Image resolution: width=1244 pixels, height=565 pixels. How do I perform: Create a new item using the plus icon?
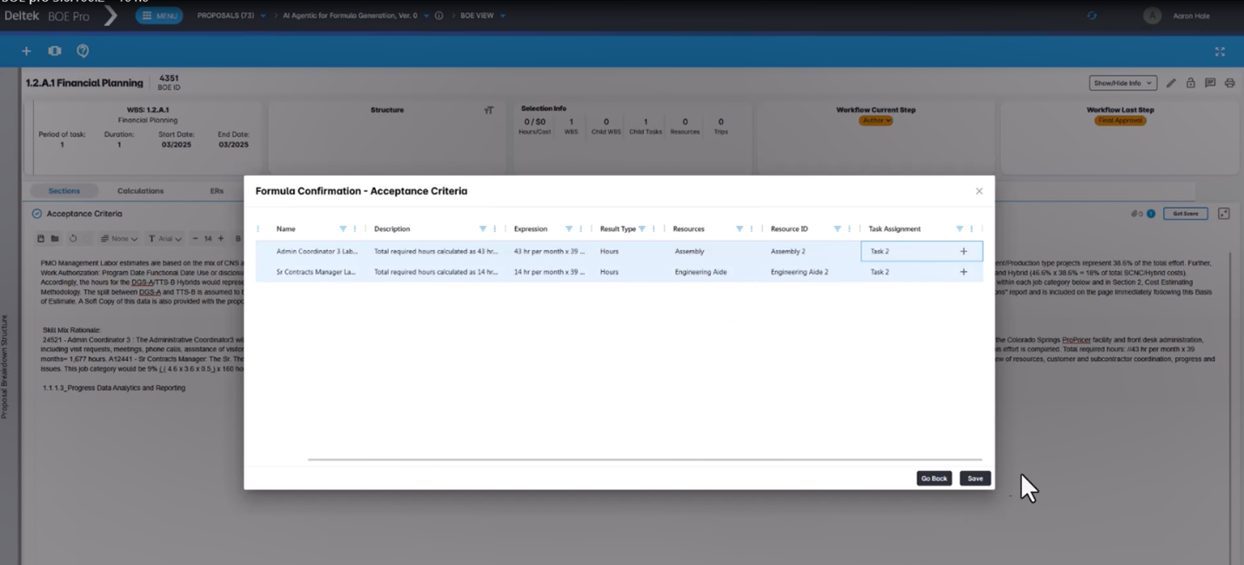(x=26, y=50)
